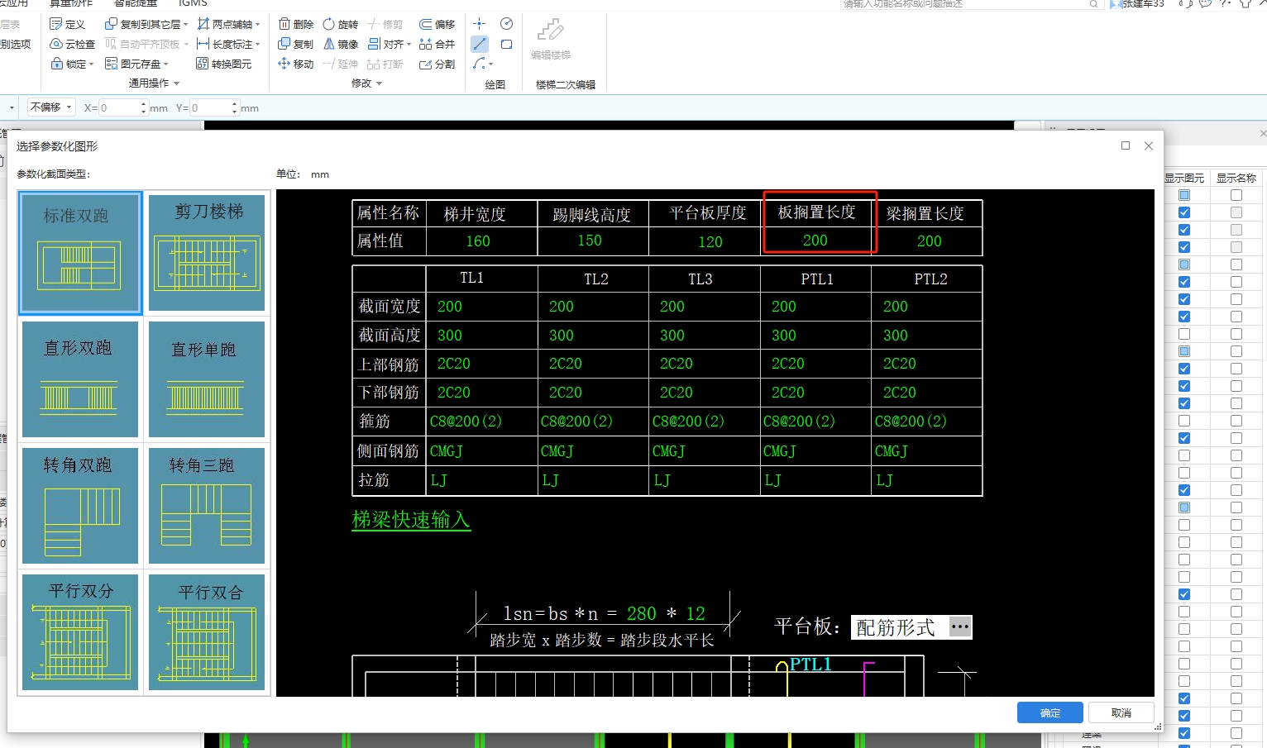Expand the 修改 group arrow

(x=380, y=83)
